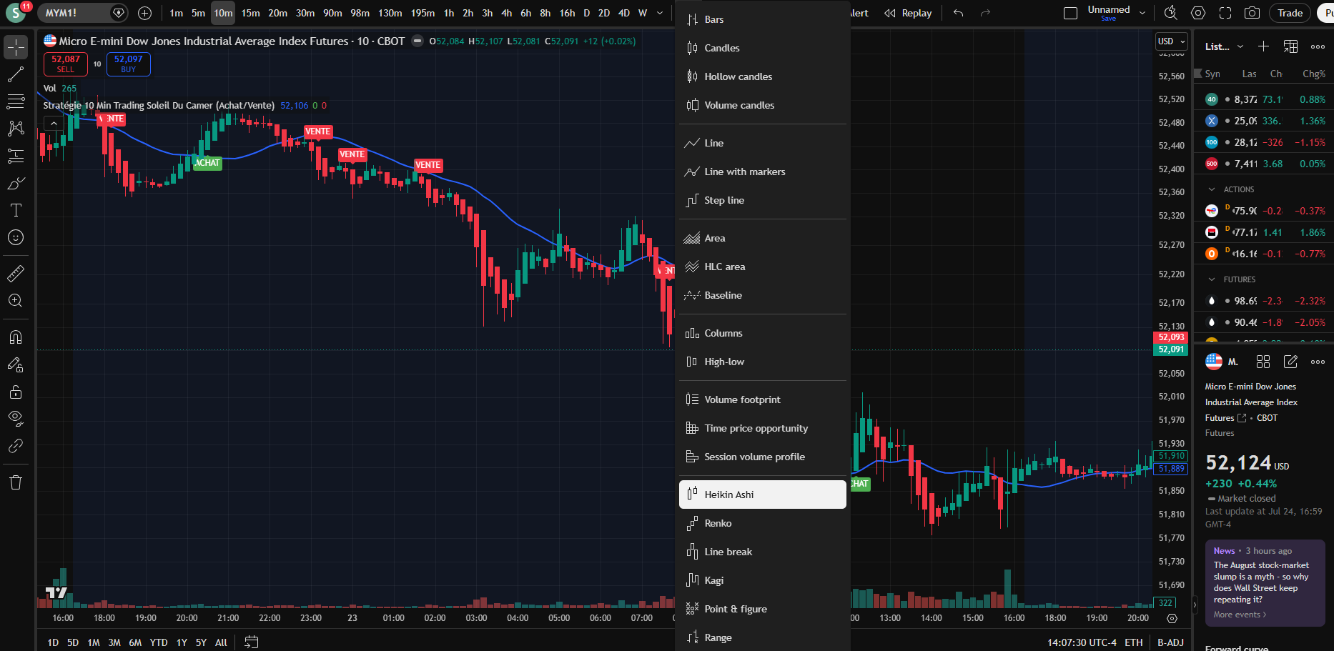Click the SELL 52,087 button
Viewport: 1334px width, 651px height.
[66, 64]
